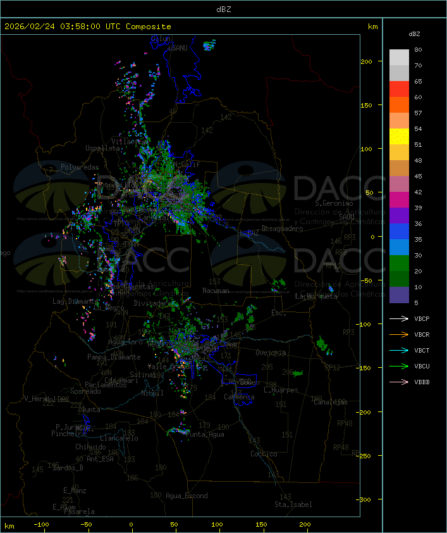Viewport: 447px width, 533px height.
Task: Click the 2026/02/24 03:58:00 UTC Composite timestamp
Action: [88, 26]
